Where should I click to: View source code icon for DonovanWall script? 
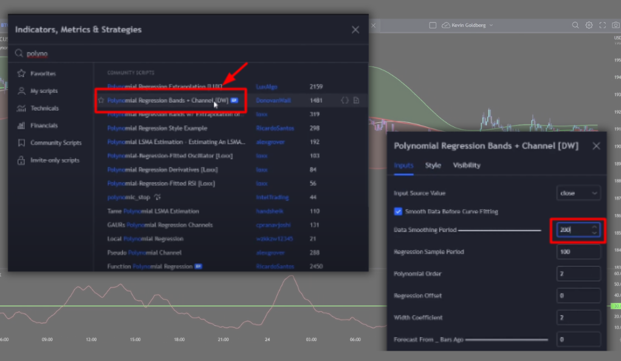pyautogui.click(x=345, y=100)
